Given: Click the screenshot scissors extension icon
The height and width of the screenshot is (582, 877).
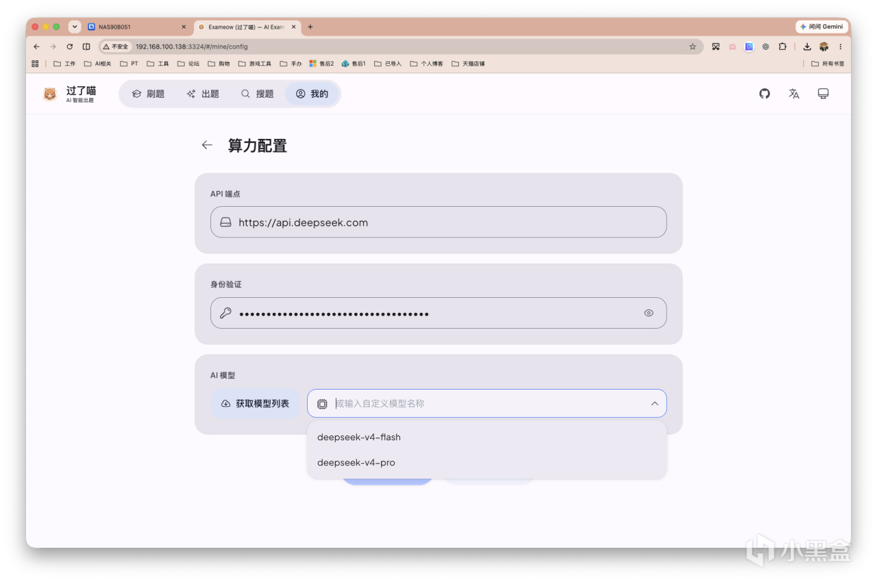Looking at the screenshot, I should 716,47.
